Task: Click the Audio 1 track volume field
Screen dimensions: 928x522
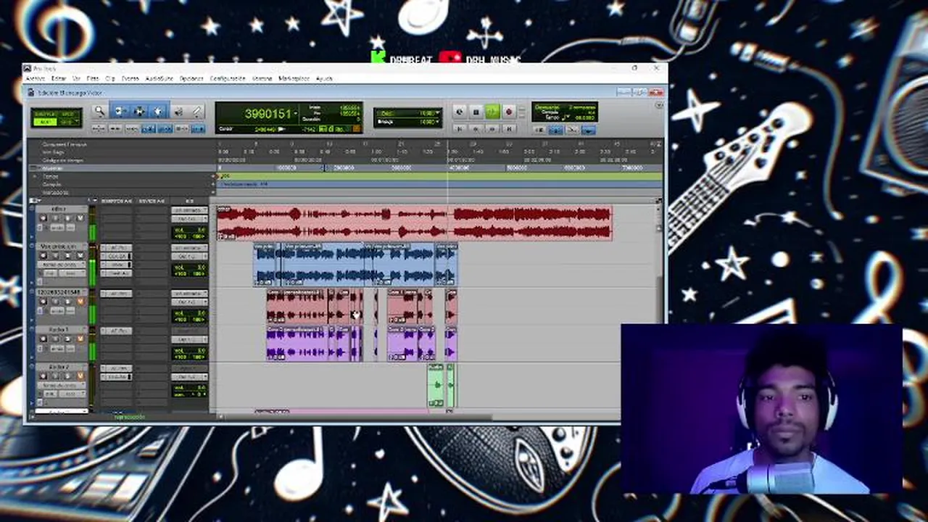Action: click(x=189, y=351)
